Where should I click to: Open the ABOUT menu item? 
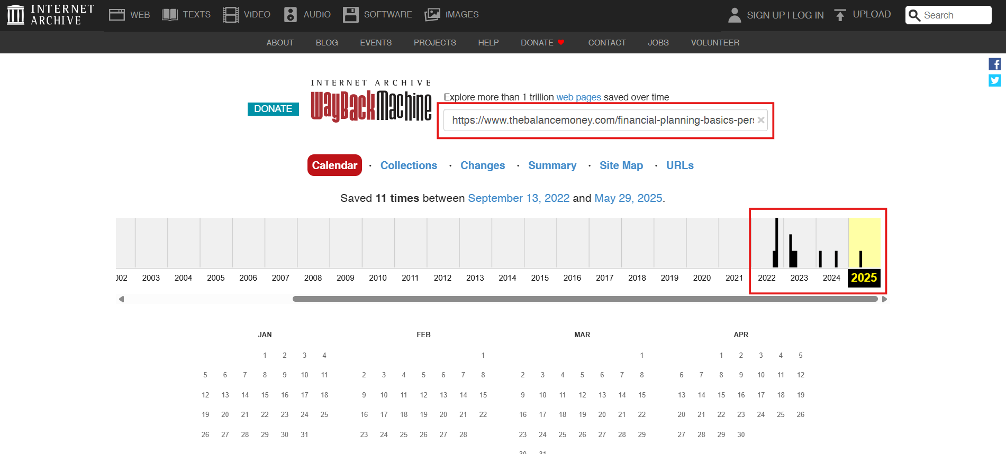point(280,43)
